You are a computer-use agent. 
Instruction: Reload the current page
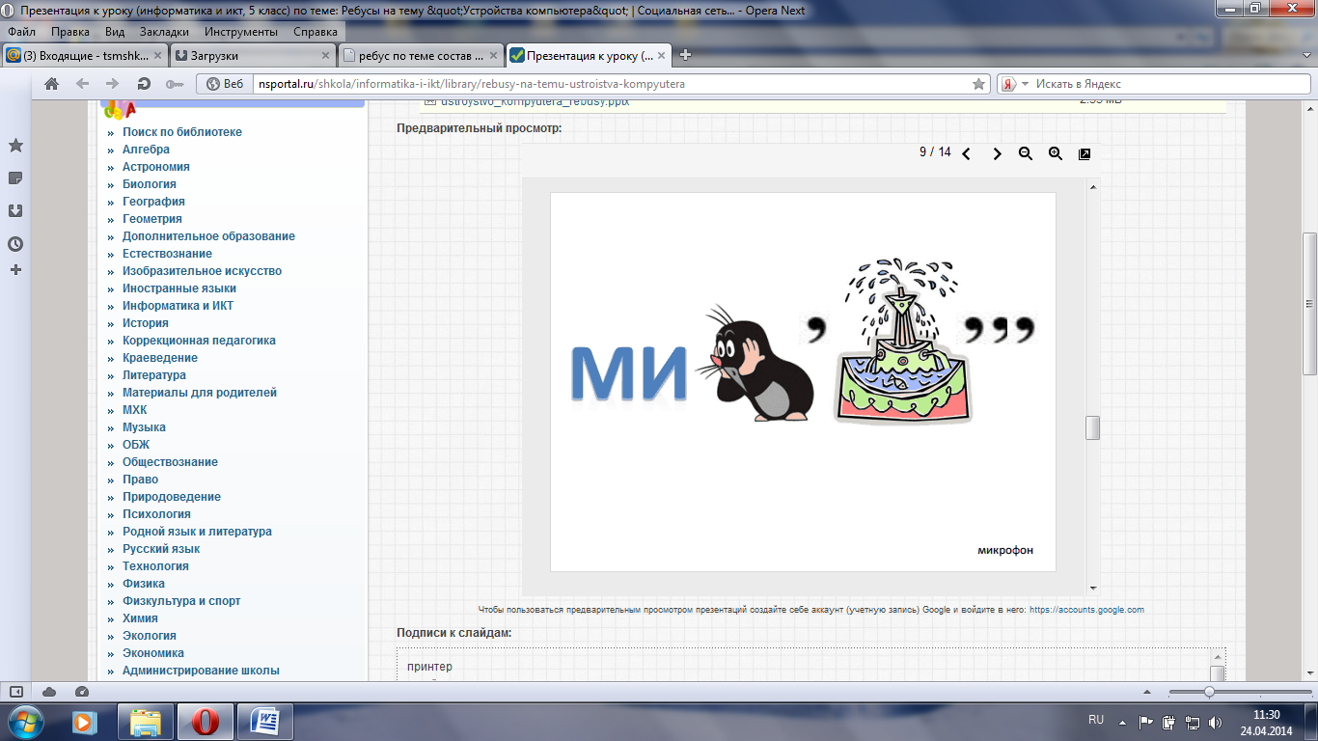point(144,84)
